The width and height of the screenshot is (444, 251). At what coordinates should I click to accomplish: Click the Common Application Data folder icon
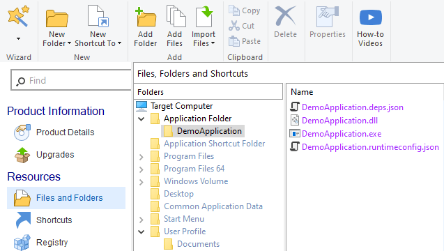tap(155, 206)
